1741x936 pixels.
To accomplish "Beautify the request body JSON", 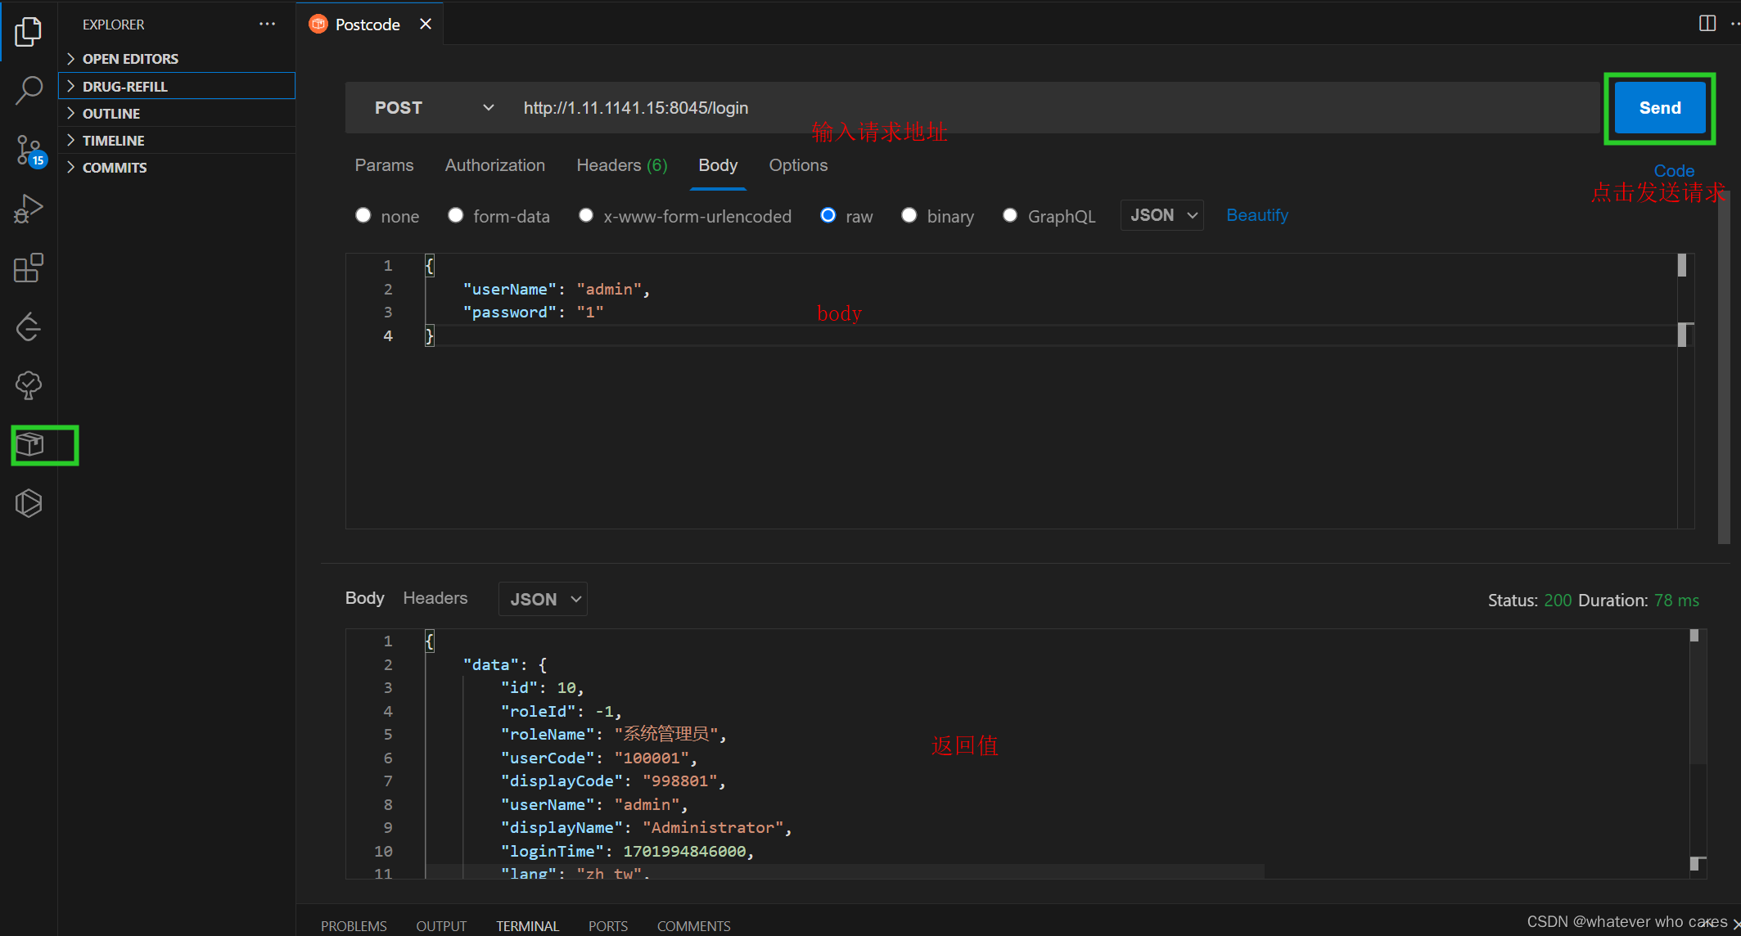I will (x=1256, y=214).
